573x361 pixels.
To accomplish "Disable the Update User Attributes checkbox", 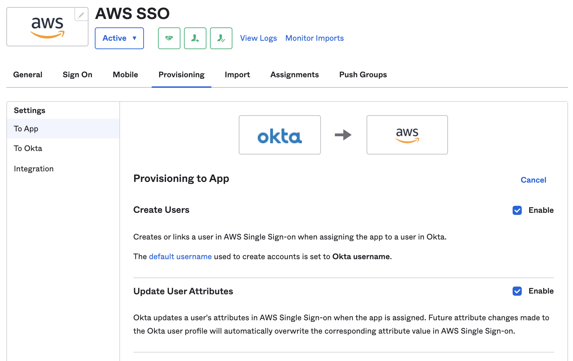I will point(517,291).
